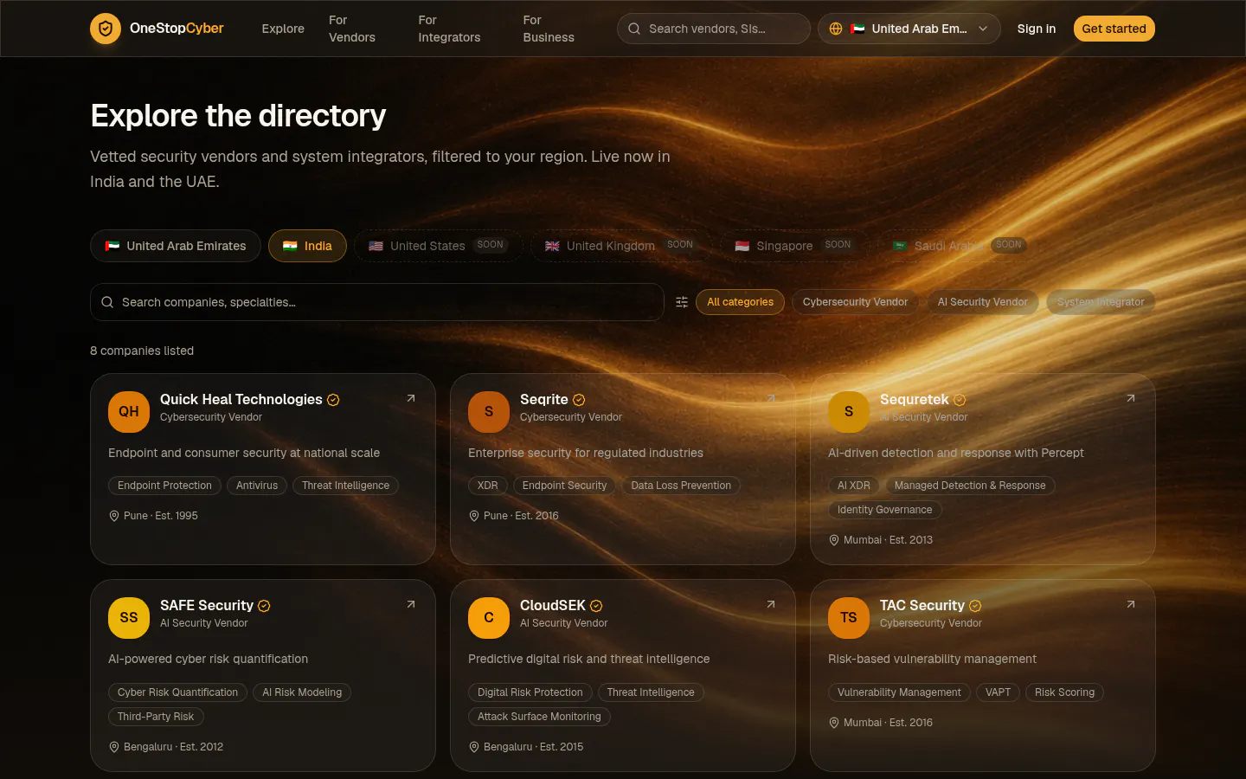Open the TAC Security company title
The image size is (1246, 779).
click(x=922, y=605)
